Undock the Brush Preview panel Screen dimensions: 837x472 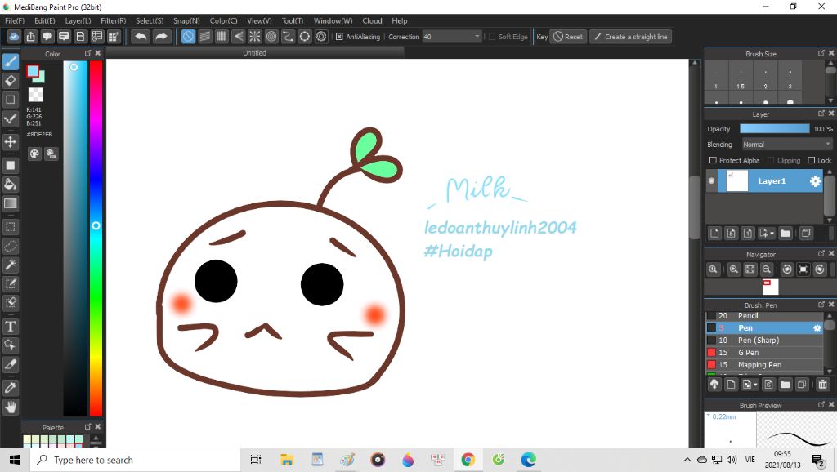point(821,405)
